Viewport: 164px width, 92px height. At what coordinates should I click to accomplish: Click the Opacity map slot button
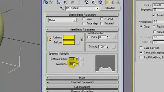pos(114,47)
